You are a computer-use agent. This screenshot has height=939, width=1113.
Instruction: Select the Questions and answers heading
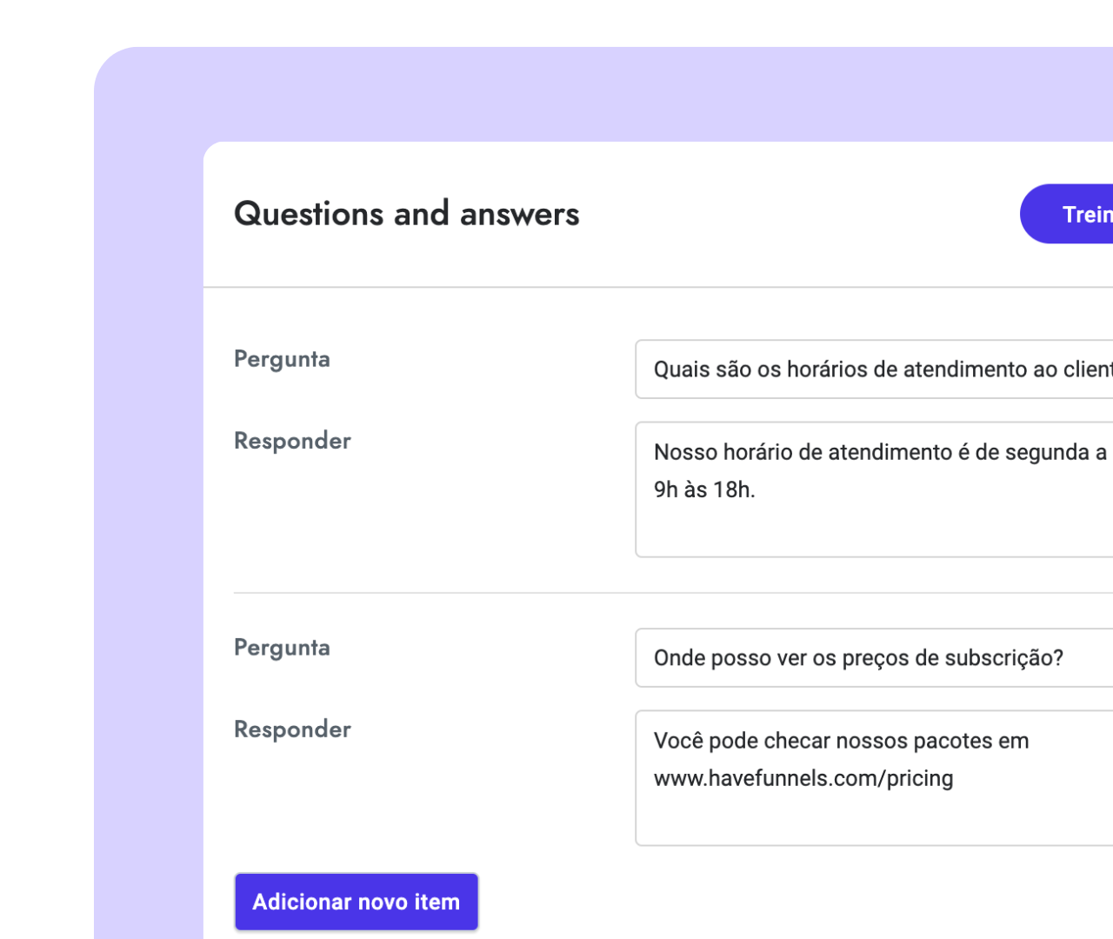point(406,213)
